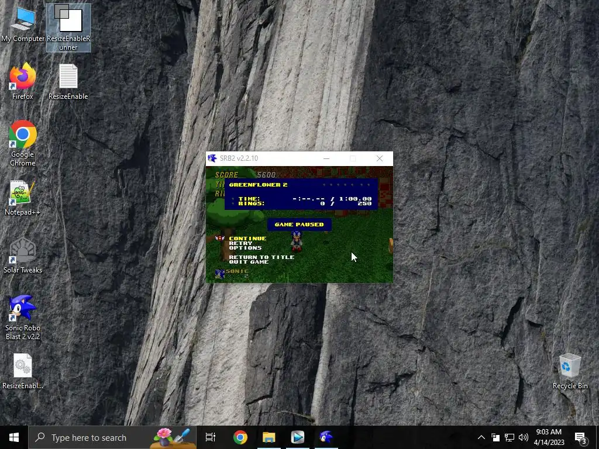
Task: Open the clock and date flyout
Action: click(549, 437)
